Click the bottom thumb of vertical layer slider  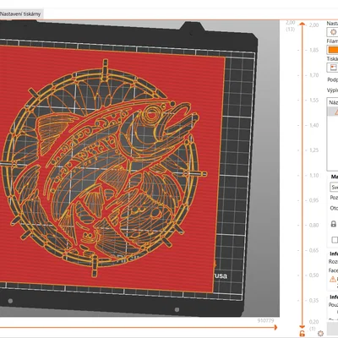point(303,327)
